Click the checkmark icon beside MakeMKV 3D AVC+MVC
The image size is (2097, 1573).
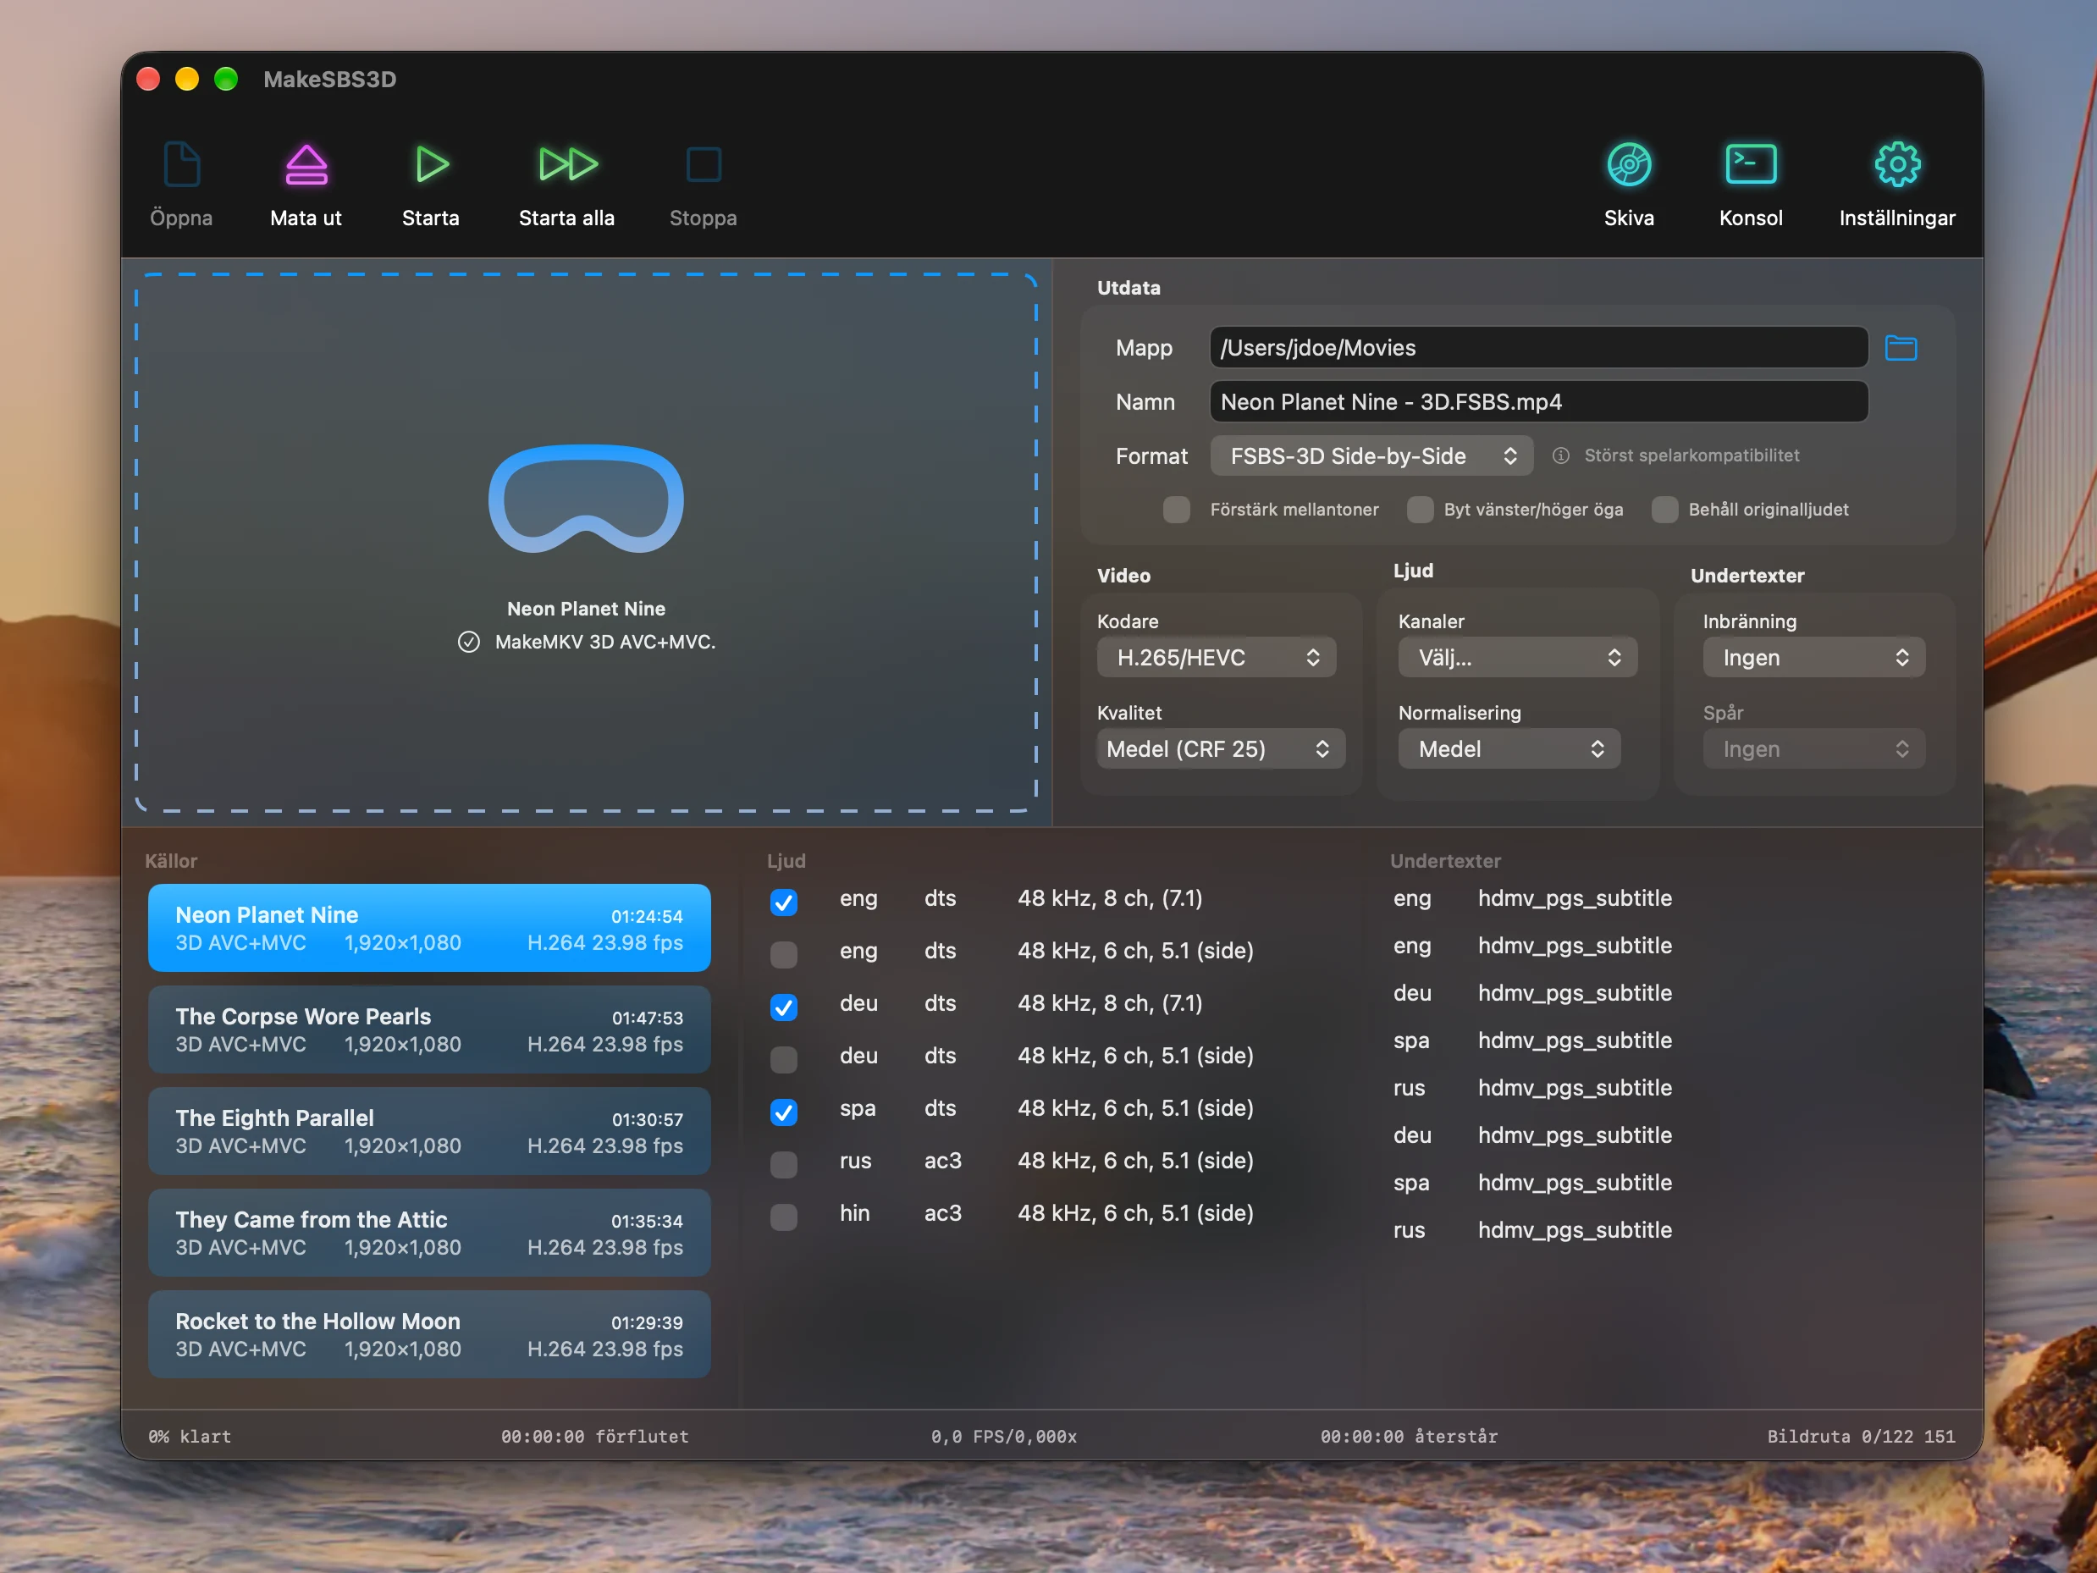(x=468, y=642)
